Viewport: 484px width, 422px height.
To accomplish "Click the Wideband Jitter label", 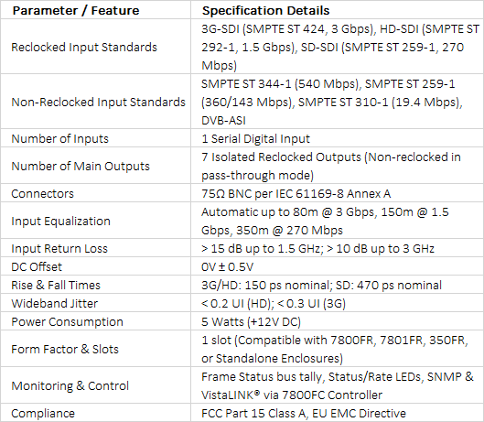I will tap(54, 303).
